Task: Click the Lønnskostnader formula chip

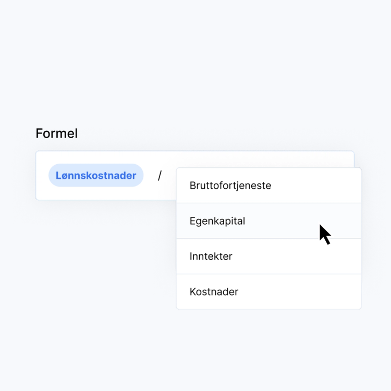Action: [96, 176]
